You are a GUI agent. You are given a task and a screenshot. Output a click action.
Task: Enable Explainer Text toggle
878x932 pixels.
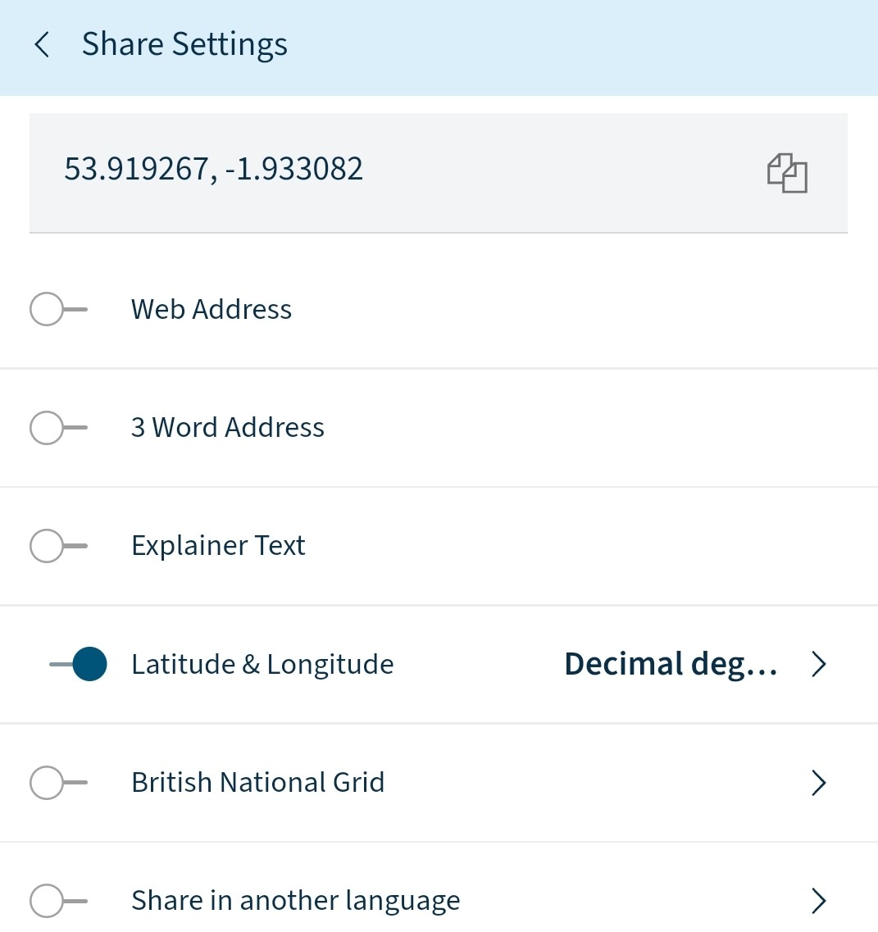59,546
